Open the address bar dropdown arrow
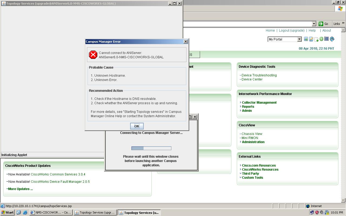346x216 pixels. coord(314,24)
